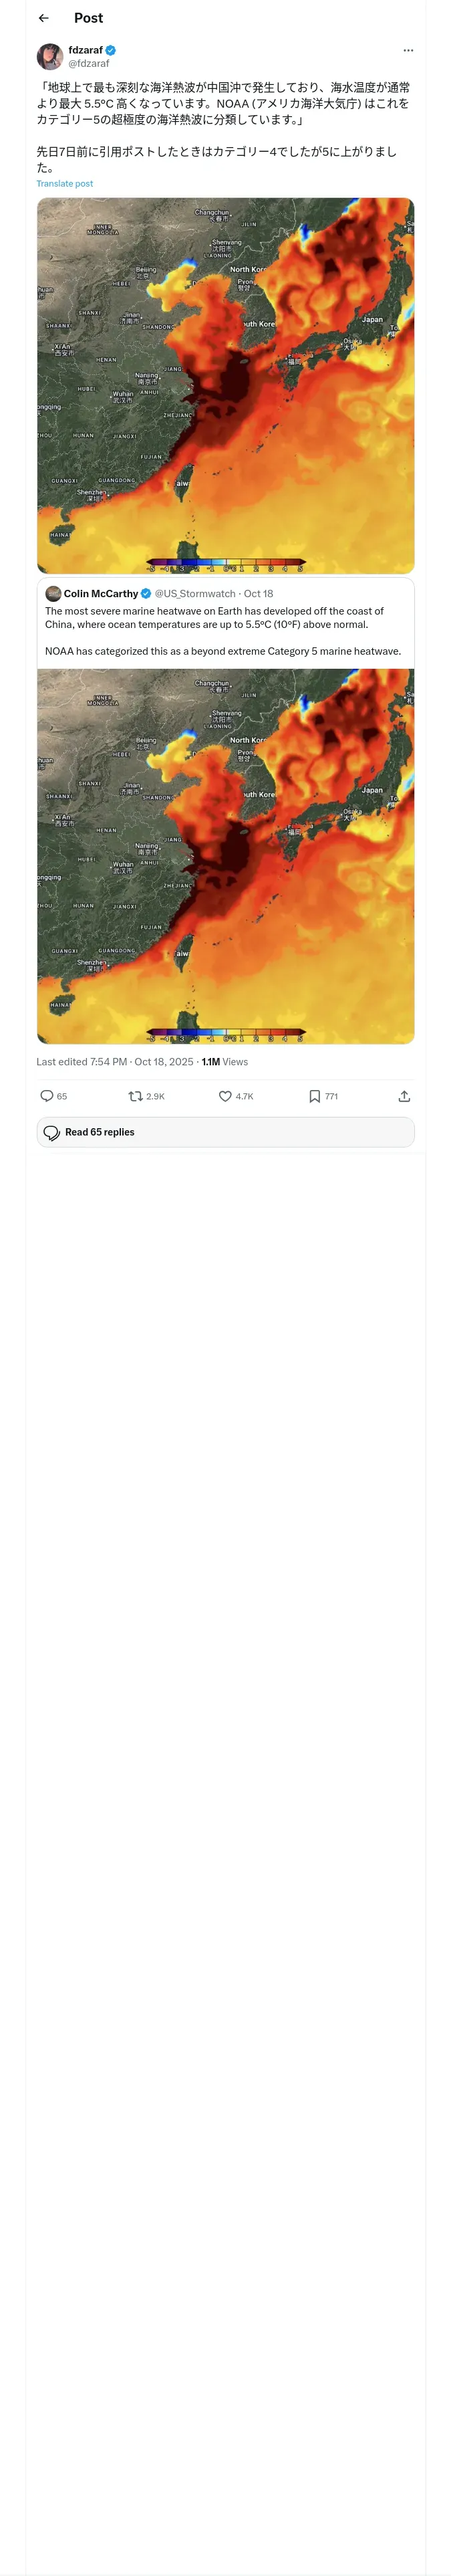This screenshot has width=451, height=2576.
Task: Click the back arrow icon
Action: click(44, 18)
